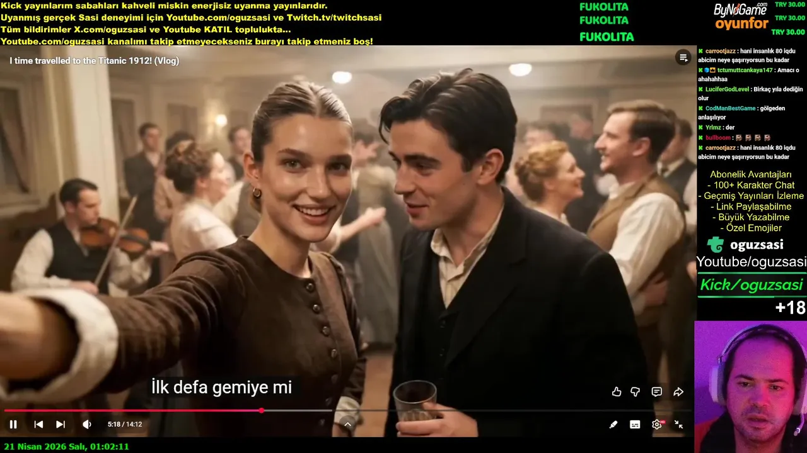Pause the Titanic vlog video
Viewport: 807px width, 453px height.
(13, 425)
